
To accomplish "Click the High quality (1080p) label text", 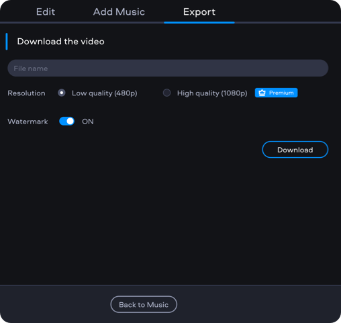I will [x=212, y=93].
